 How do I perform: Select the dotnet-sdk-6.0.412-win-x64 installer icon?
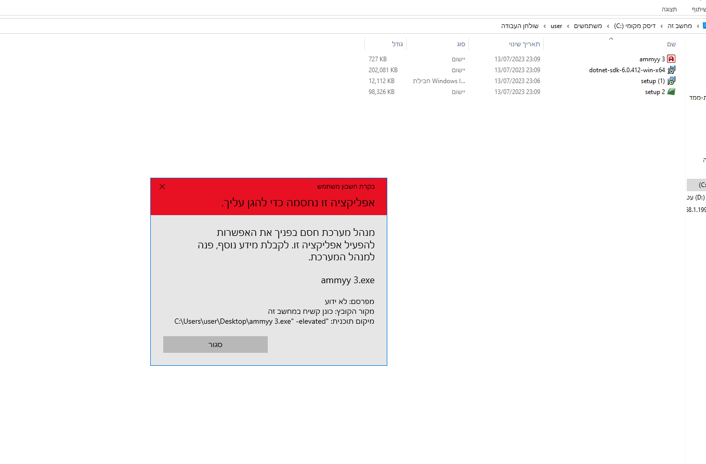(x=671, y=70)
